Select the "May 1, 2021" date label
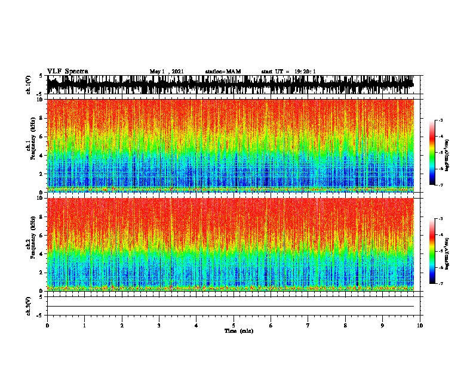Viewport: 473px width, 365px height. (x=167, y=72)
